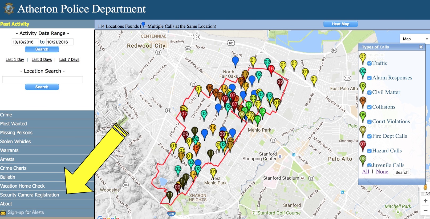Screen dimensions: 430x219
Task: Click the Street View pegman icon
Action: click(x=425, y=187)
